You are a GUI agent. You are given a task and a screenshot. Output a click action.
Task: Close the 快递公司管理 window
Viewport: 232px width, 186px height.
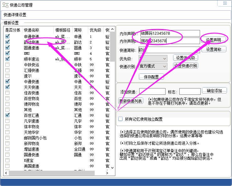click(225, 3)
